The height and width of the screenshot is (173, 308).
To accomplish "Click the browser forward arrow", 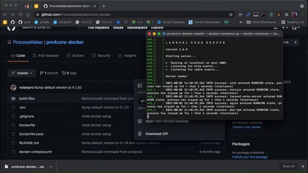I will coord(13,14).
